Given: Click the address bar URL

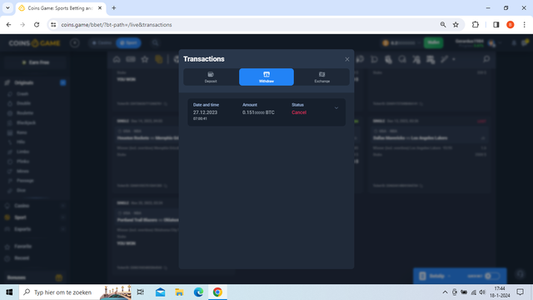Looking at the screenshot, I should tap(117, 24).
